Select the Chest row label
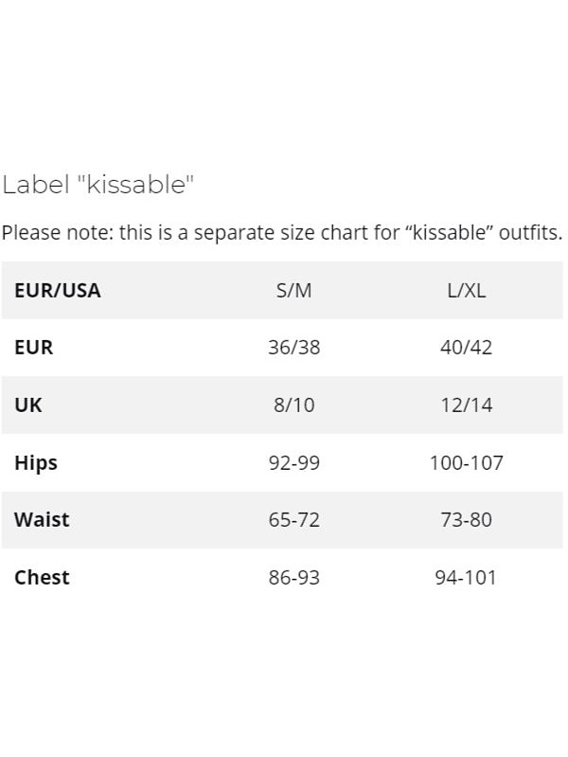 tap(42, 578)
